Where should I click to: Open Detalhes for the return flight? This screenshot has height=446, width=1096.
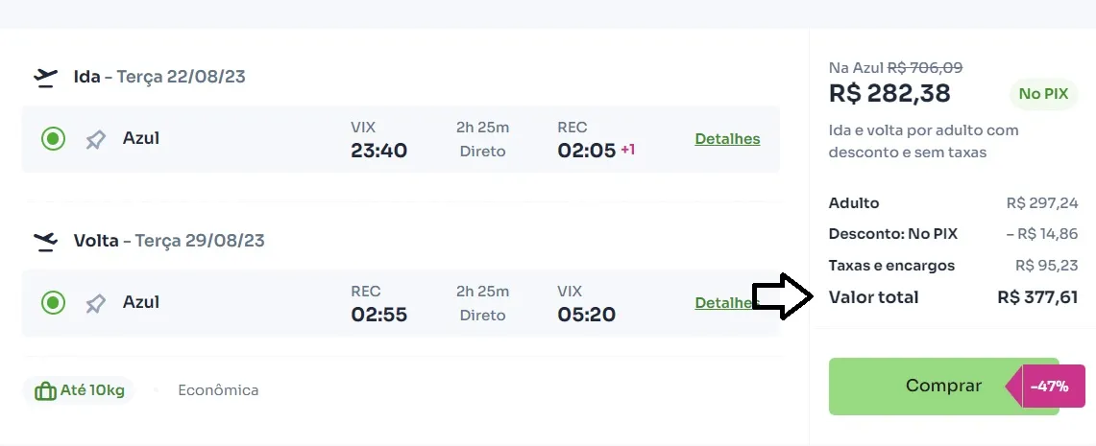[723, 303]
